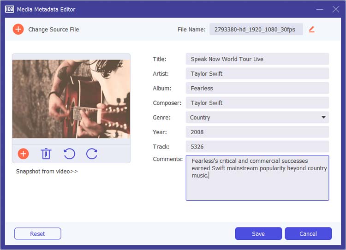The image size is (346, 250).
Task: Click inside the Comments text area
Action: pos(257,178)
